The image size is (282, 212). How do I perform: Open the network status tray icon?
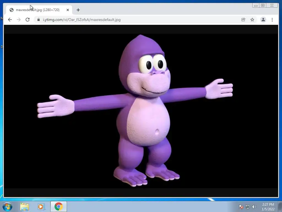click(248, 207)
